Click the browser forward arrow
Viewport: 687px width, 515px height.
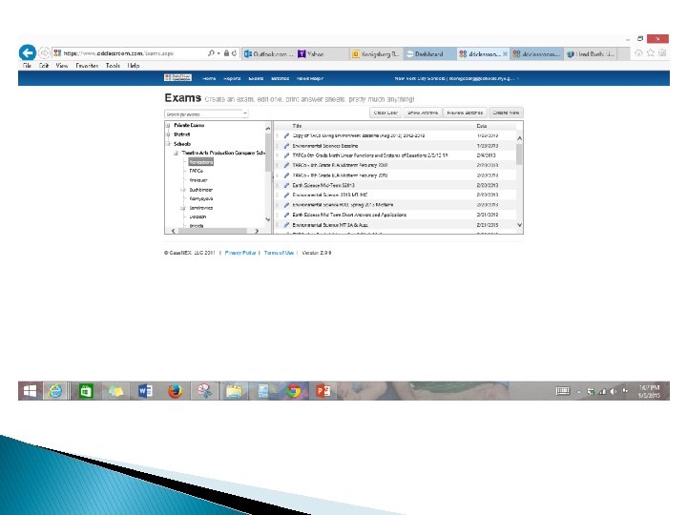pos(44,53)
